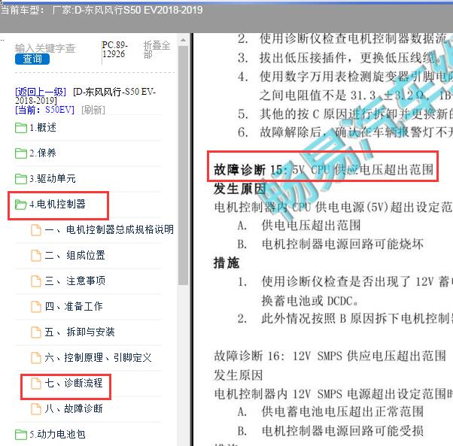Click the 措施 heading under diagnosis 15

[226, 263]
